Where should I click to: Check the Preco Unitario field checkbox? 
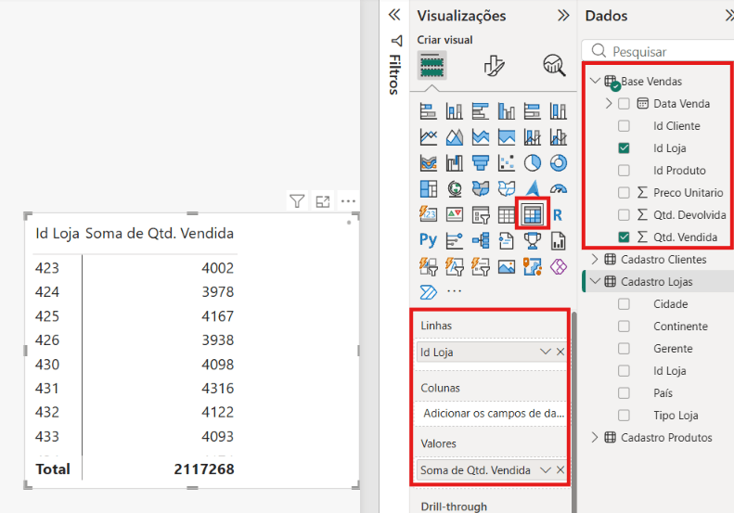tap(624, 192)
